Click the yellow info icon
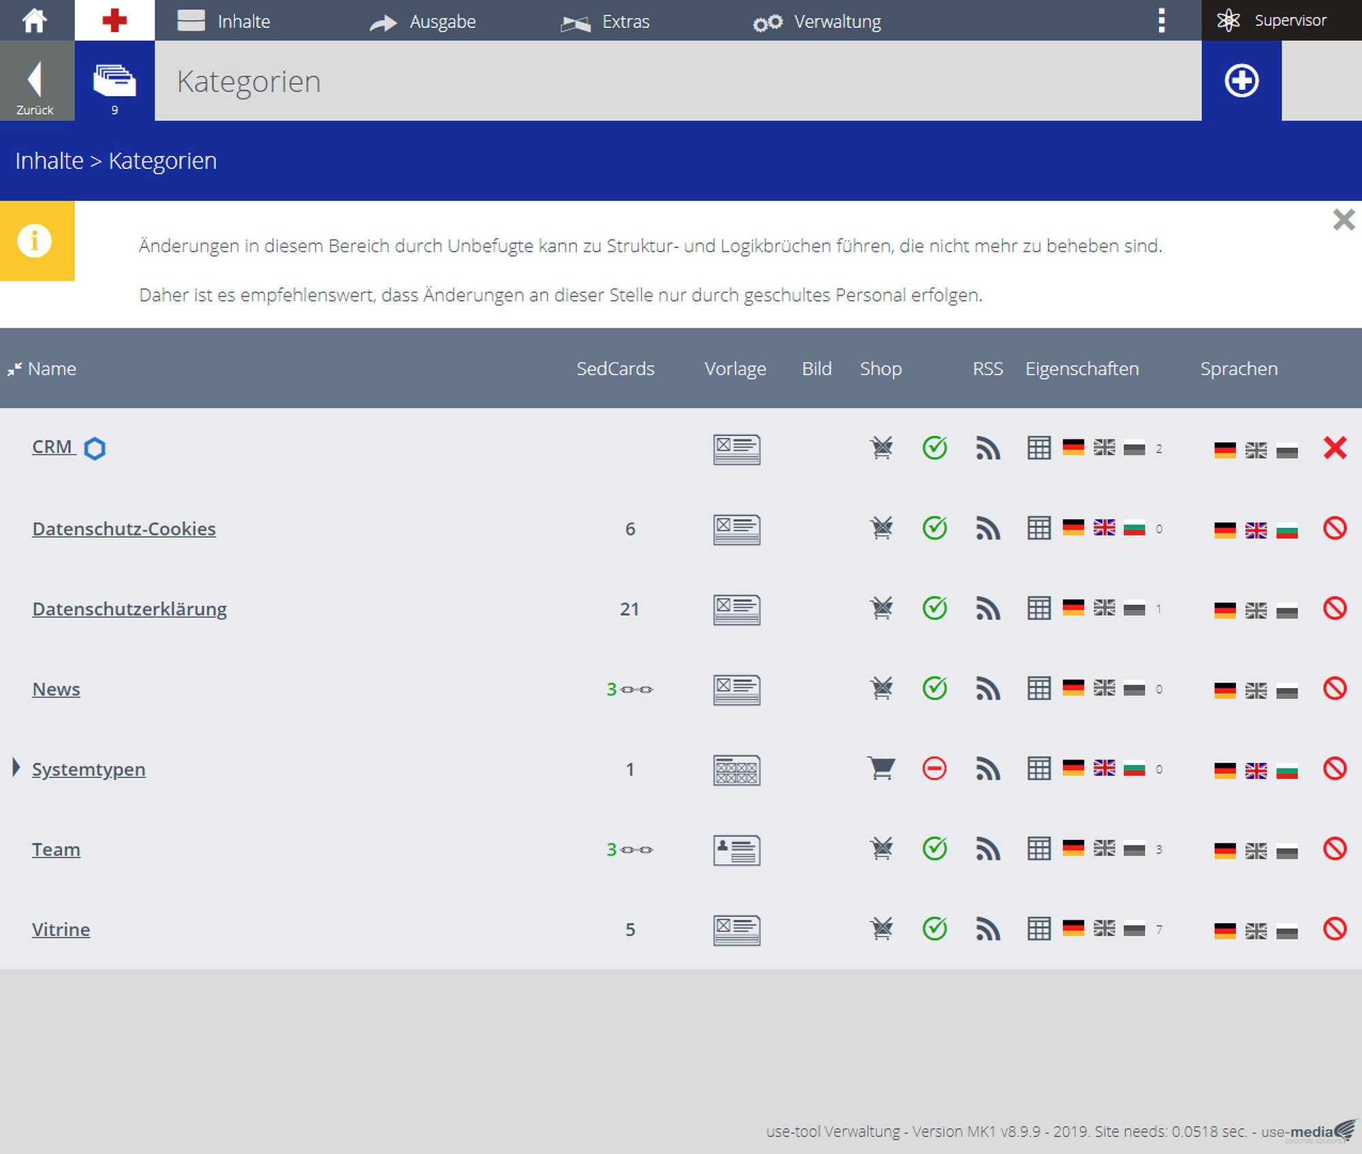Screen dimensions: 1362x1154 pos(35,240)
